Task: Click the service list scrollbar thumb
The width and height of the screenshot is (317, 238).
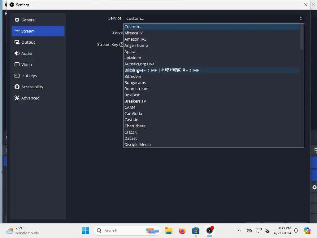Action: pos(302,37)
